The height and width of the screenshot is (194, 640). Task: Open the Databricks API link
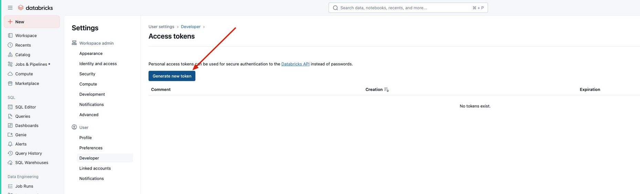(x=295, y=64)
